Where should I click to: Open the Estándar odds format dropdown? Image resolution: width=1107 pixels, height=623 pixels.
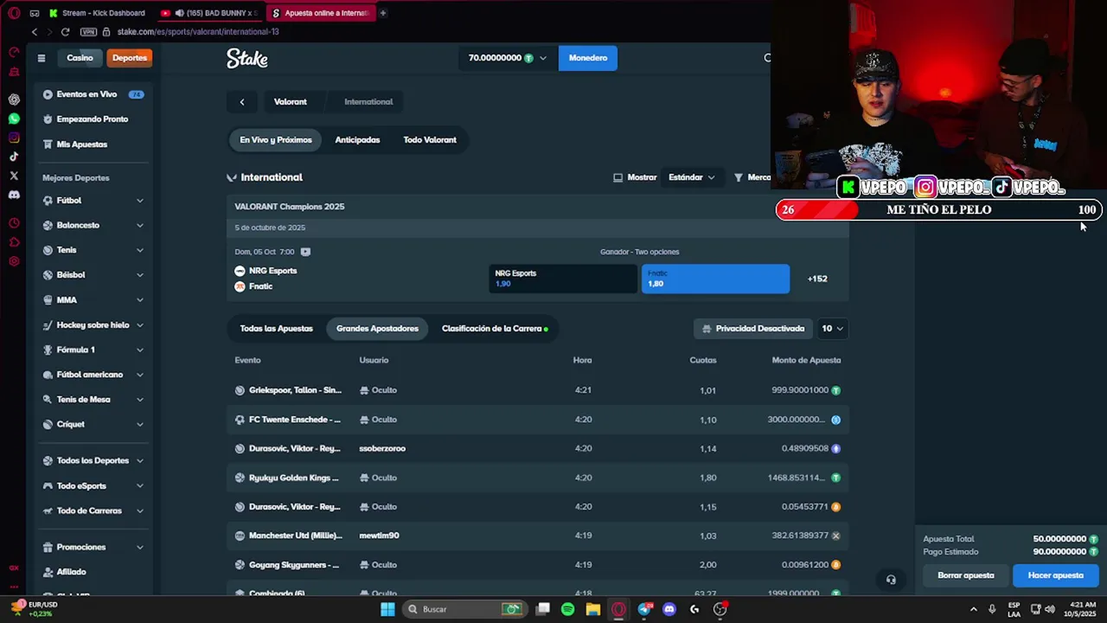[691, 177]
